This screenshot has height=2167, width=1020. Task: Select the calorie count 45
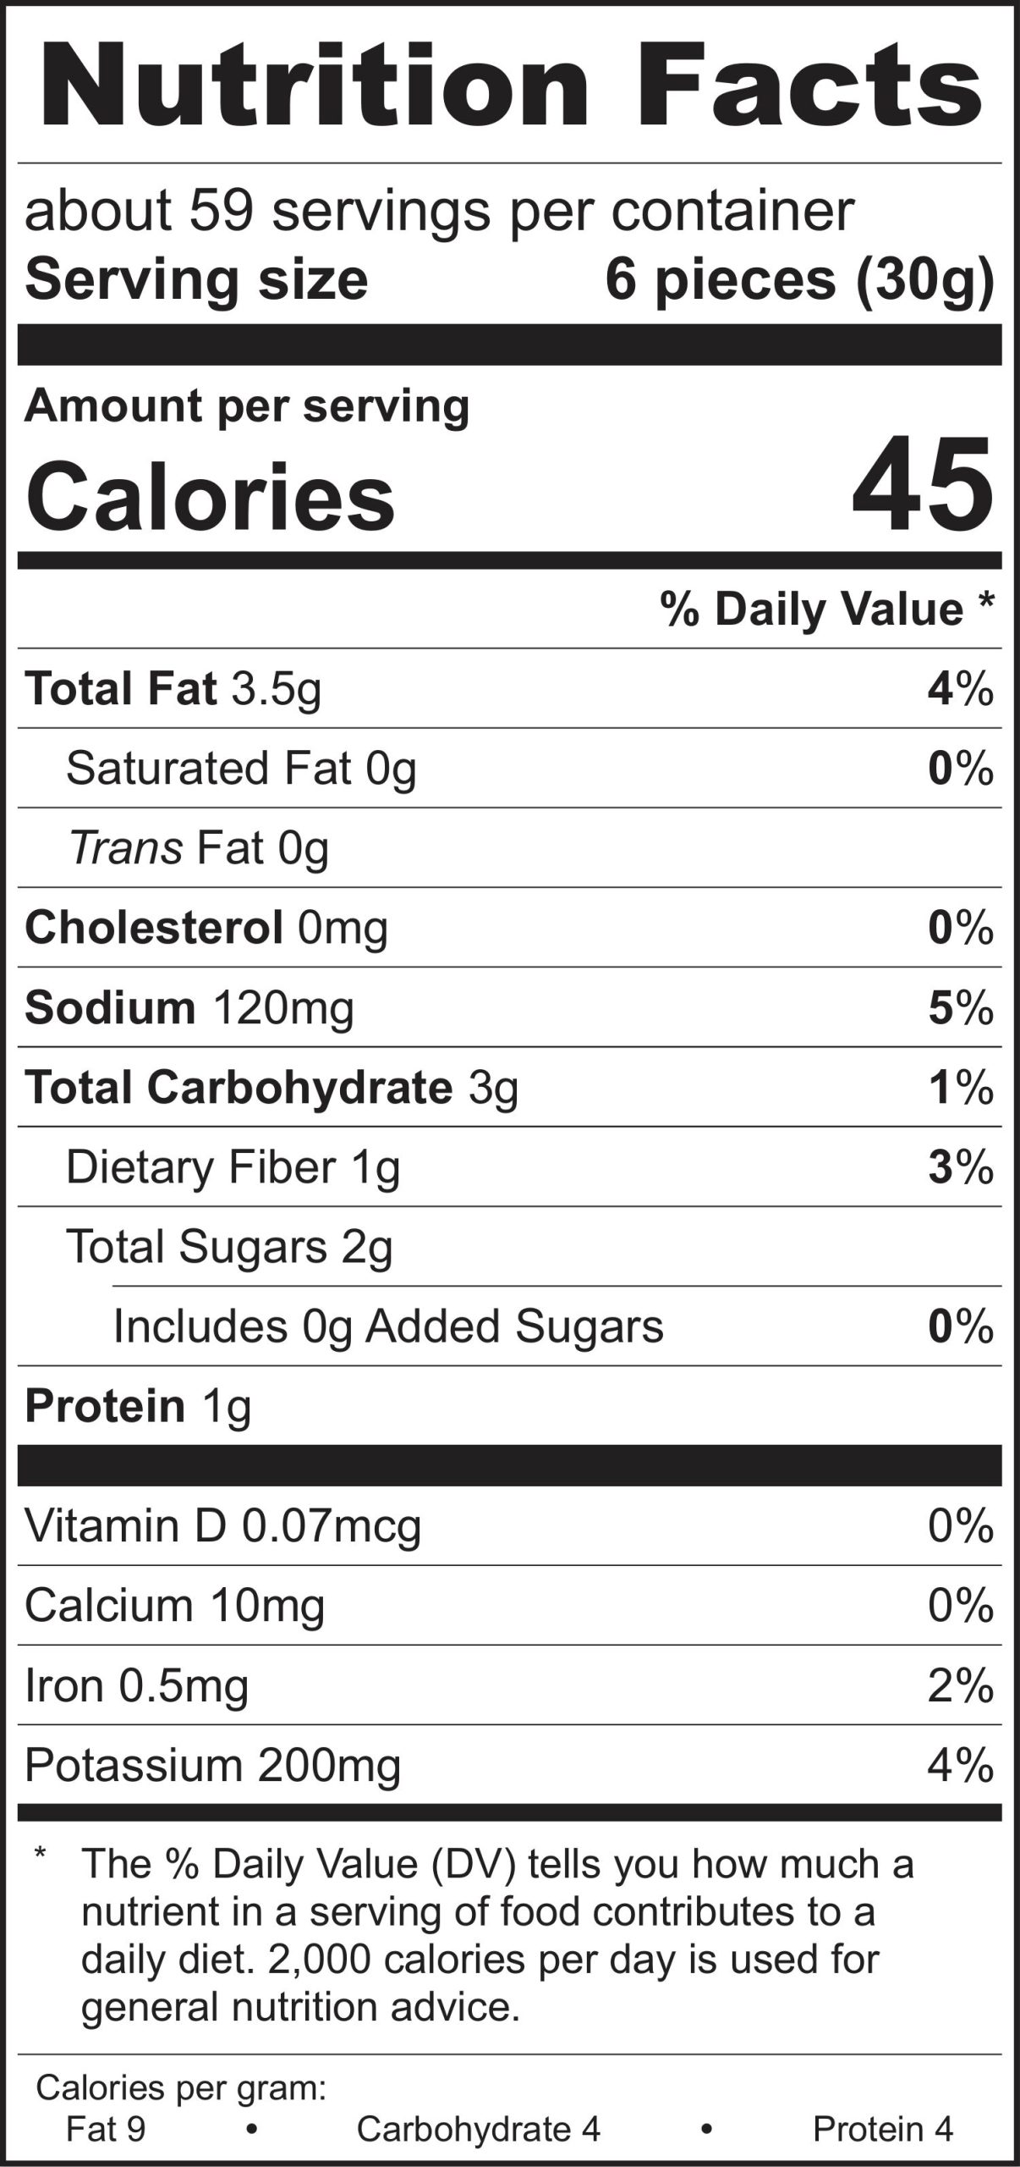tap(922, 487)
